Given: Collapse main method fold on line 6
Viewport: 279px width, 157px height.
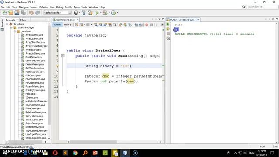Looking at the screenshot, I should click(x=63, y=56).
